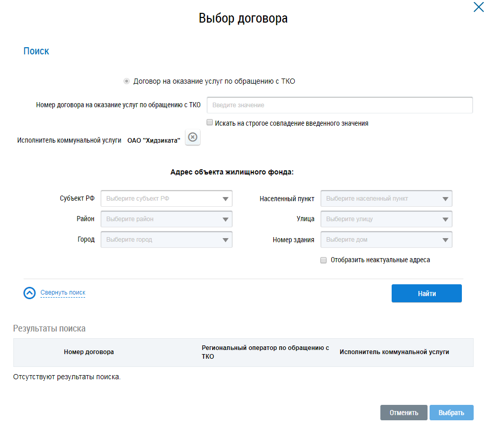487x429 pixels.
Task: Click the Свернуть поиск link
Action: [x=63, y=293]
